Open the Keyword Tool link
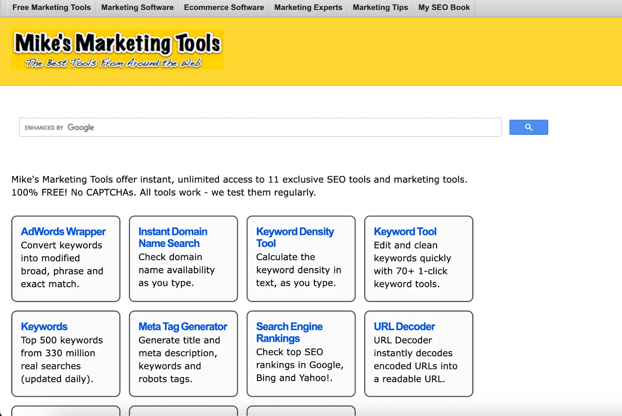This screenshot has width=622, height=416. 405,232
